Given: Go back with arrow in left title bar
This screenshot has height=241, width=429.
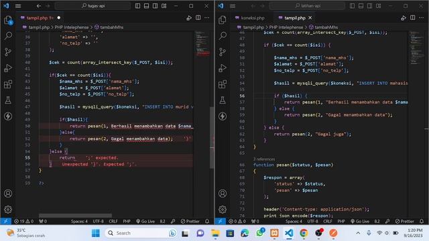Looking at the screenshot, I should [x=39, y=6].
